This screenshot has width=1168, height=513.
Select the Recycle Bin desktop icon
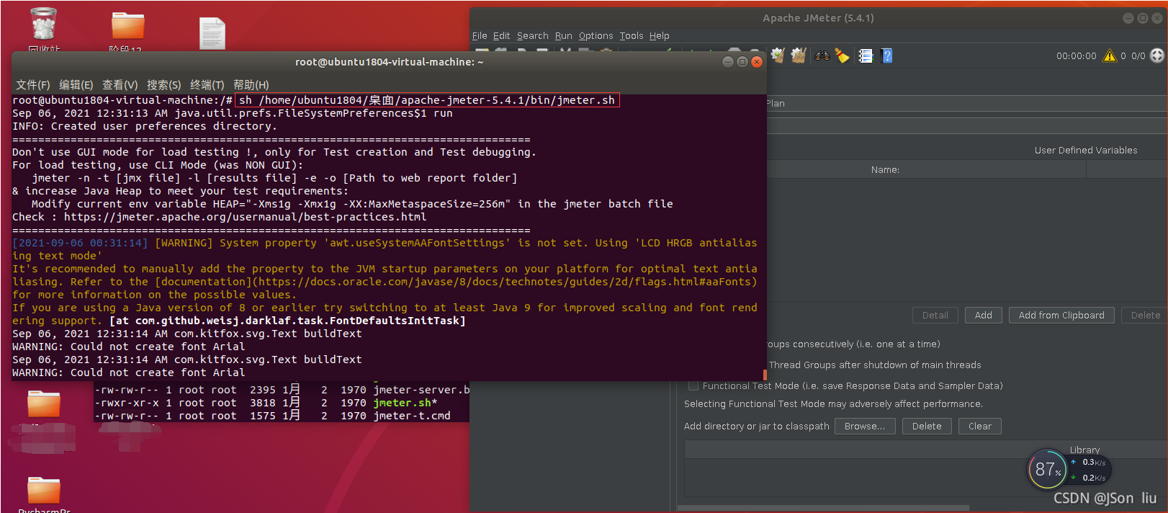point(44,24)
